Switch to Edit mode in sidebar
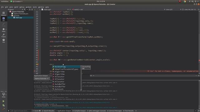This screenshot has width=200, height=112. [x=3, y=19]
